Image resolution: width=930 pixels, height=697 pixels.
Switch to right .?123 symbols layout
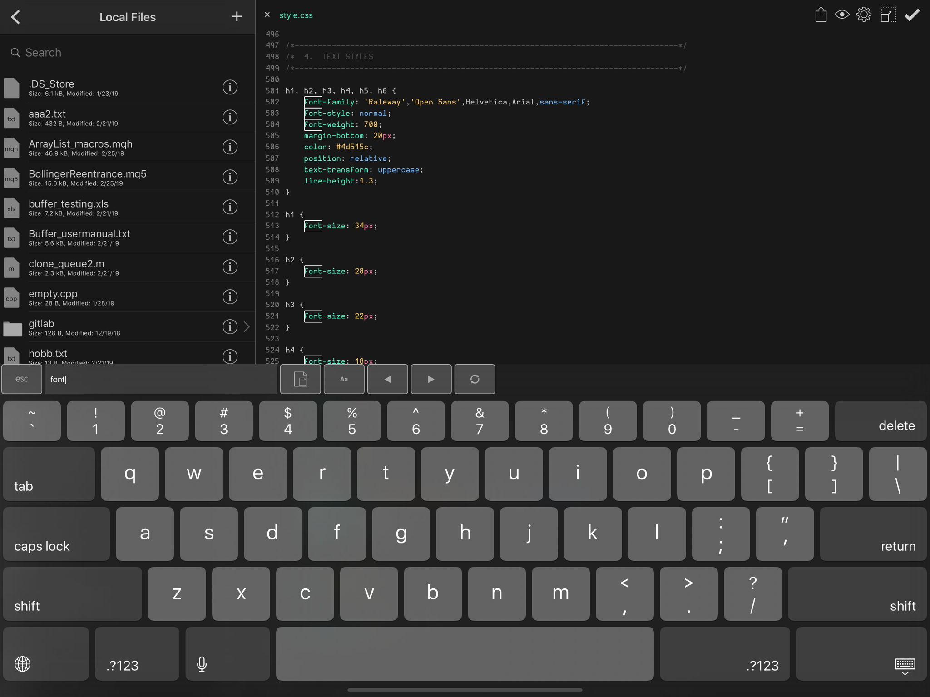tap(725, 654)
